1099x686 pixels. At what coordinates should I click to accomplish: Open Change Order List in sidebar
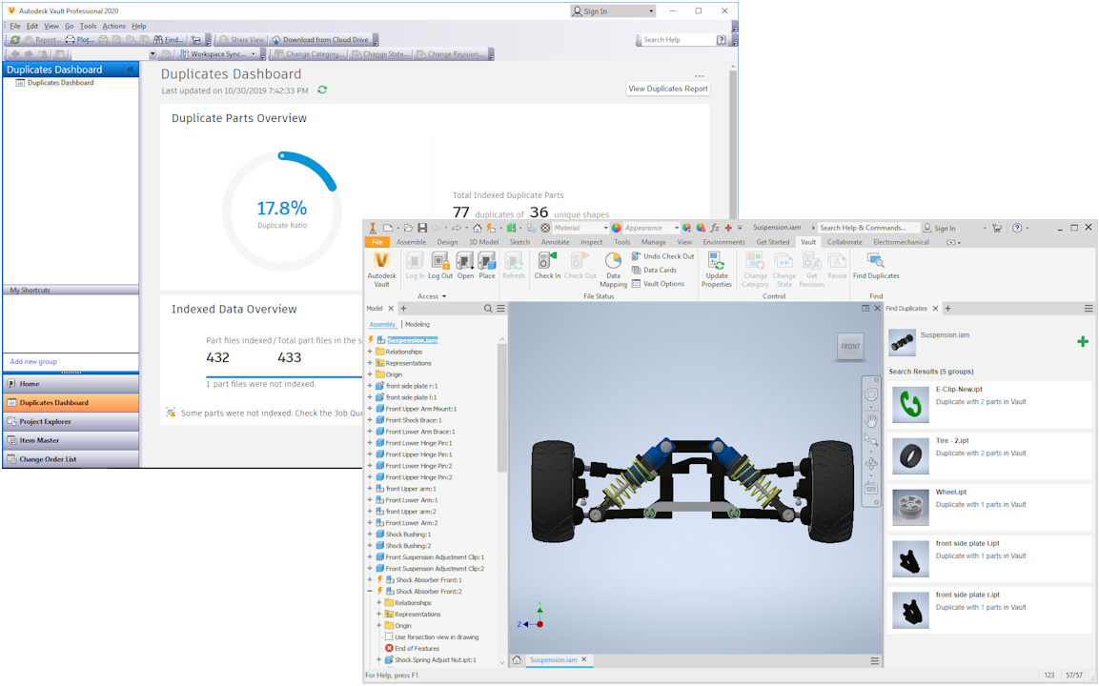(71, 459)
